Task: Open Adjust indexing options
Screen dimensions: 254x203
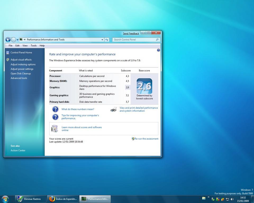Action: tap(23, 64)
